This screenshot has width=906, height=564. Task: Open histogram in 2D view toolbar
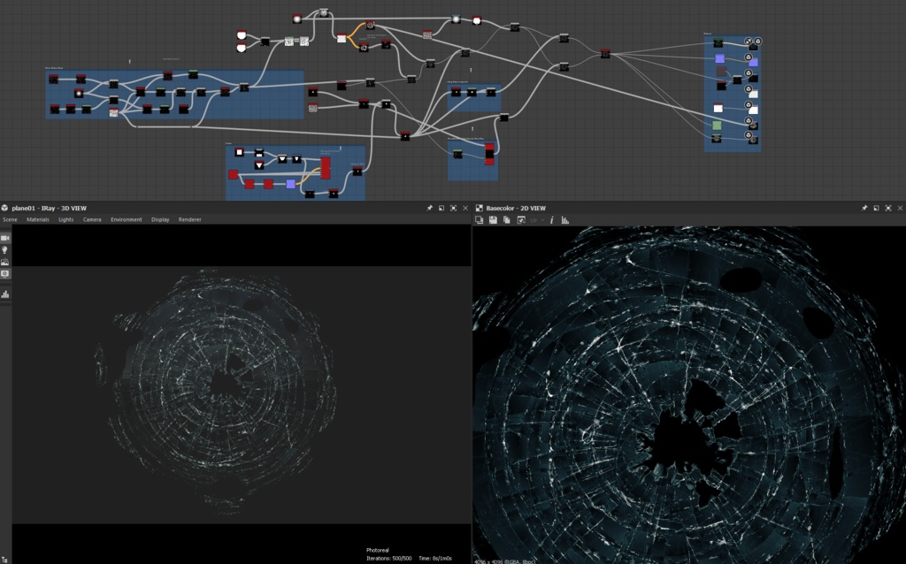(x=565, y=220)
